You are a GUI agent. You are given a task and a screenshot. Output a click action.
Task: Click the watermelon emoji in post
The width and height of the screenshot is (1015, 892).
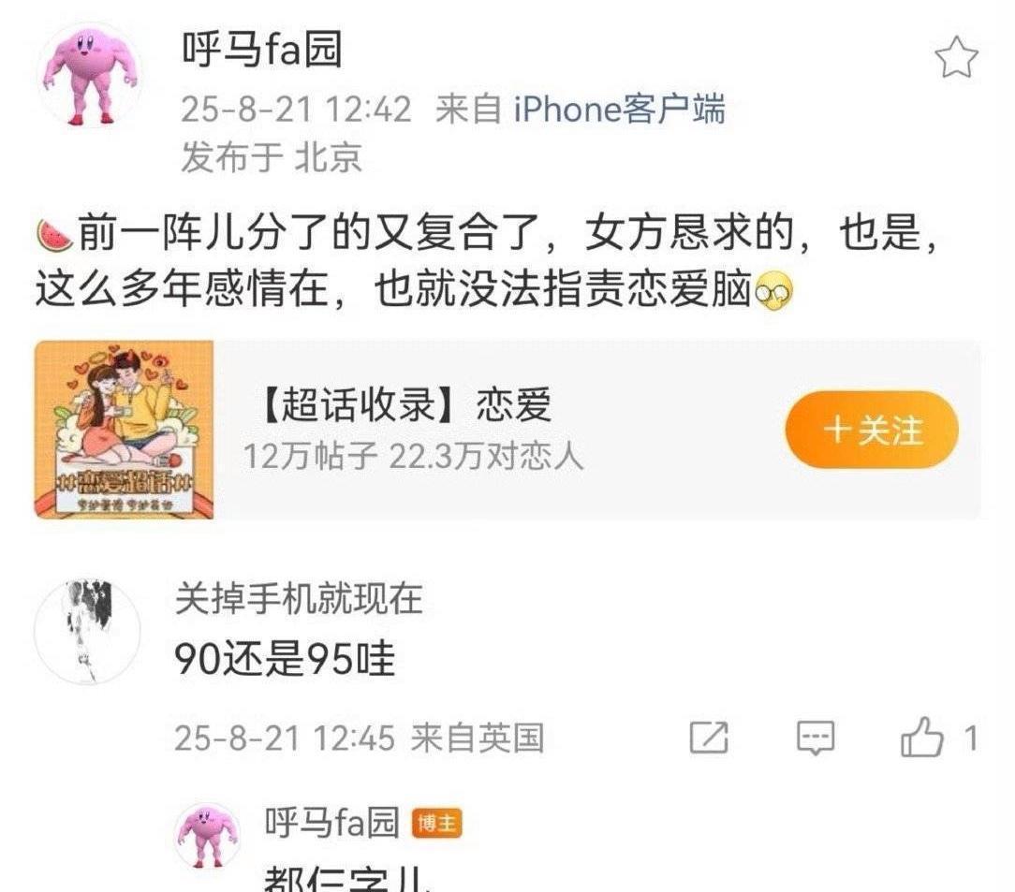55,235
